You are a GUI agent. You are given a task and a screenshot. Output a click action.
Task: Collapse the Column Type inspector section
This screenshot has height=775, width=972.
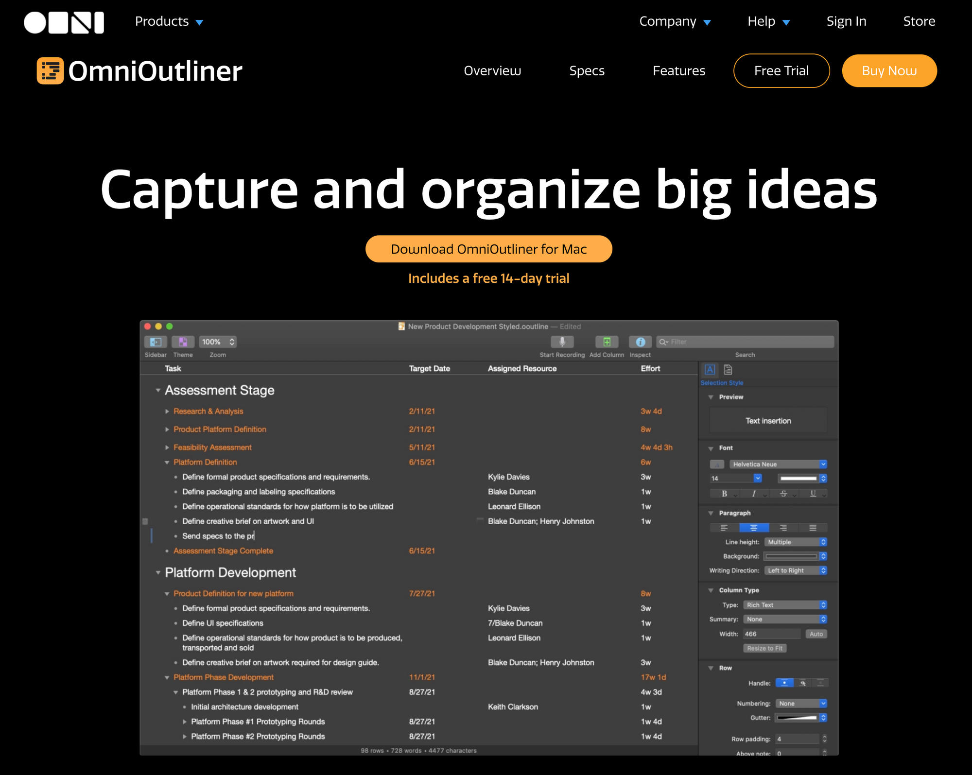pyautogui.click(x=711, y=591)
